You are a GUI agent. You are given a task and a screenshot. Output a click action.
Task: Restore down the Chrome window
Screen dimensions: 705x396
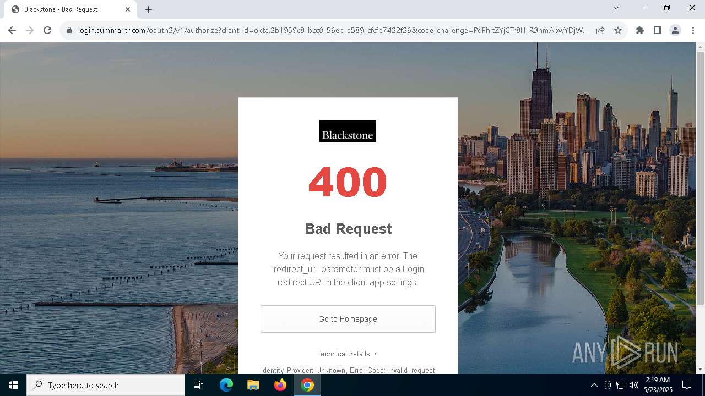(x=667, y=8)
